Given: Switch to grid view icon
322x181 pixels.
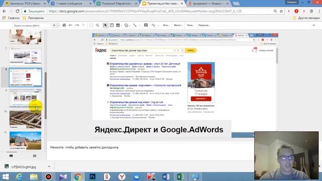Looking at the screenshot, I should tap(35, 156).
